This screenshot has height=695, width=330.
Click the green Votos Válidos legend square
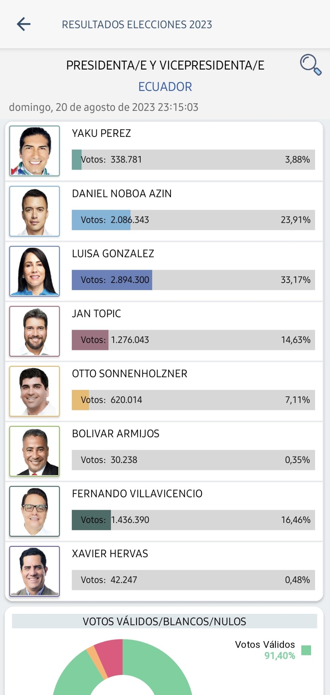click(306, 650)
